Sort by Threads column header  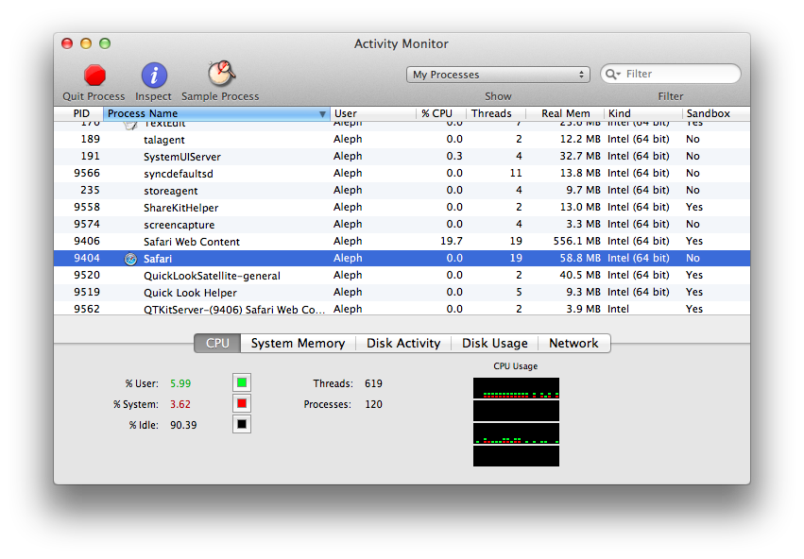click(x=495, y=113)
